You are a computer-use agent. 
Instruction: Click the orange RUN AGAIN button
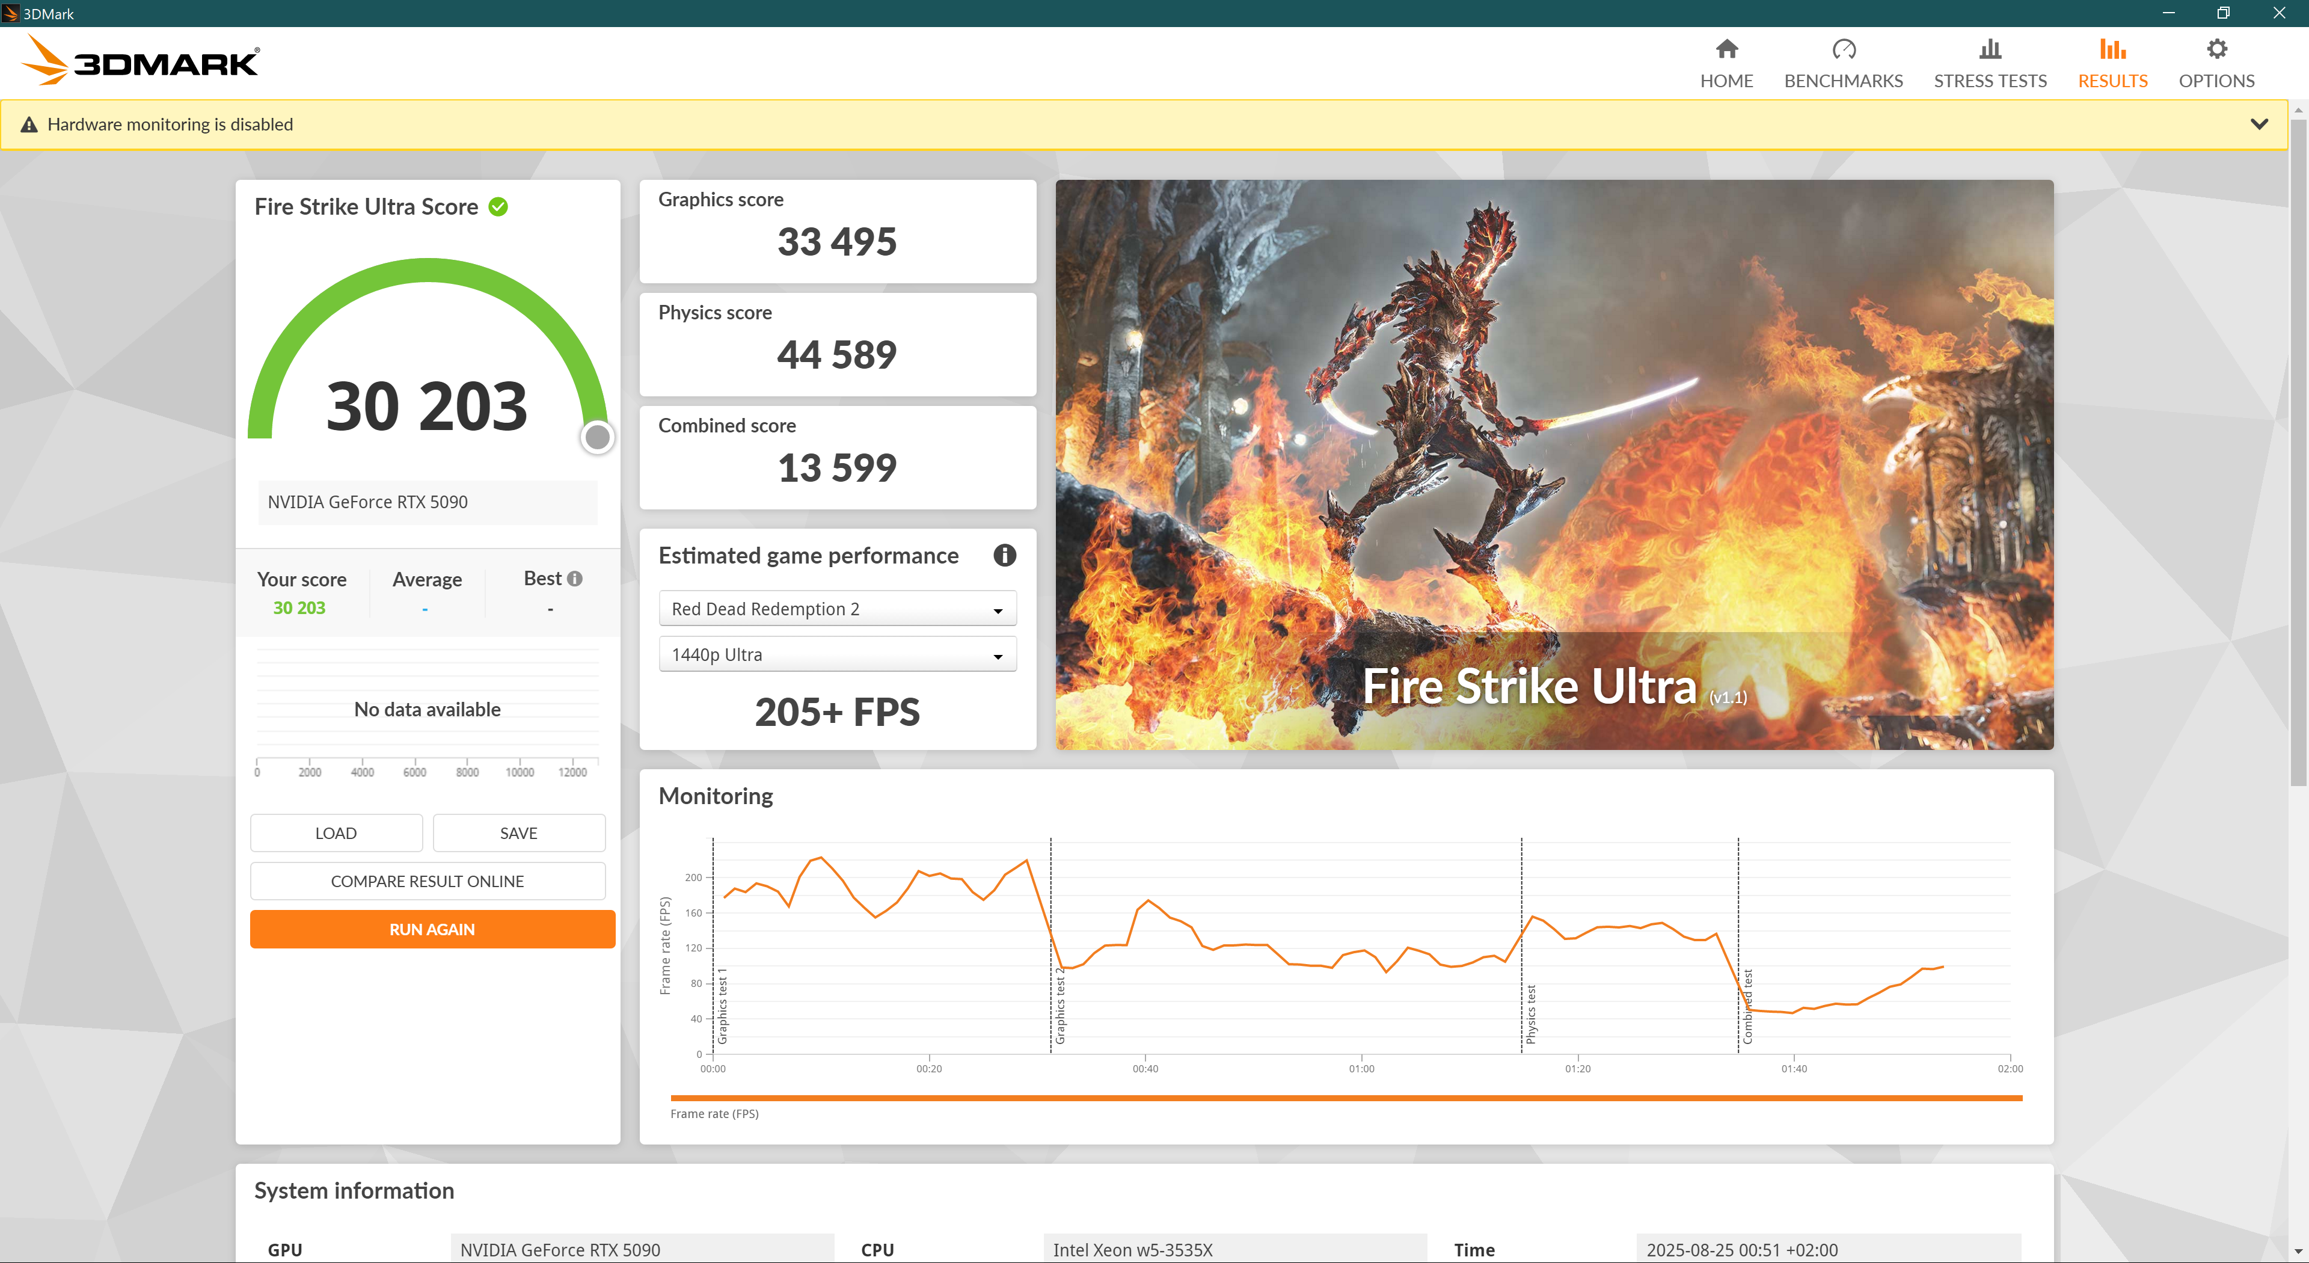click(432, 930)
